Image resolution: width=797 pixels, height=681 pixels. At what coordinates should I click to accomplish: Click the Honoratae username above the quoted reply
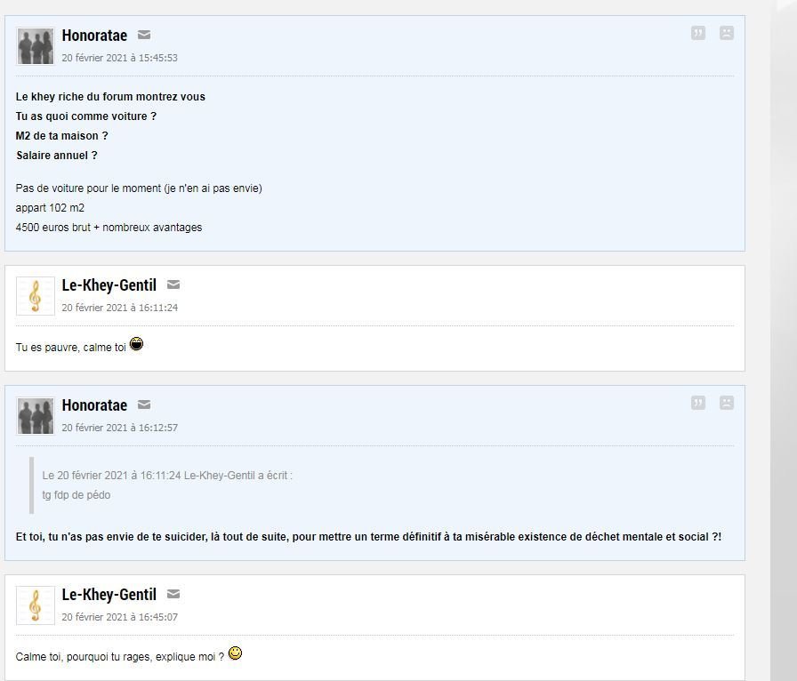tap(94, 405)
